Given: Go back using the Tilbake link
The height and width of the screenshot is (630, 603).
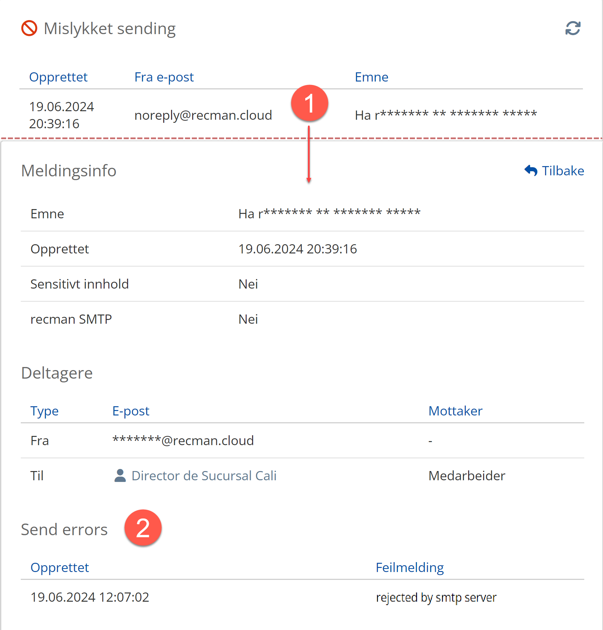Looking at the screenshot, I should click(x=562, y=171).
